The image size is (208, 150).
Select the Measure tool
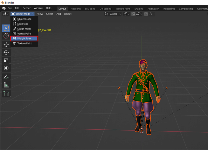(6, 85)
